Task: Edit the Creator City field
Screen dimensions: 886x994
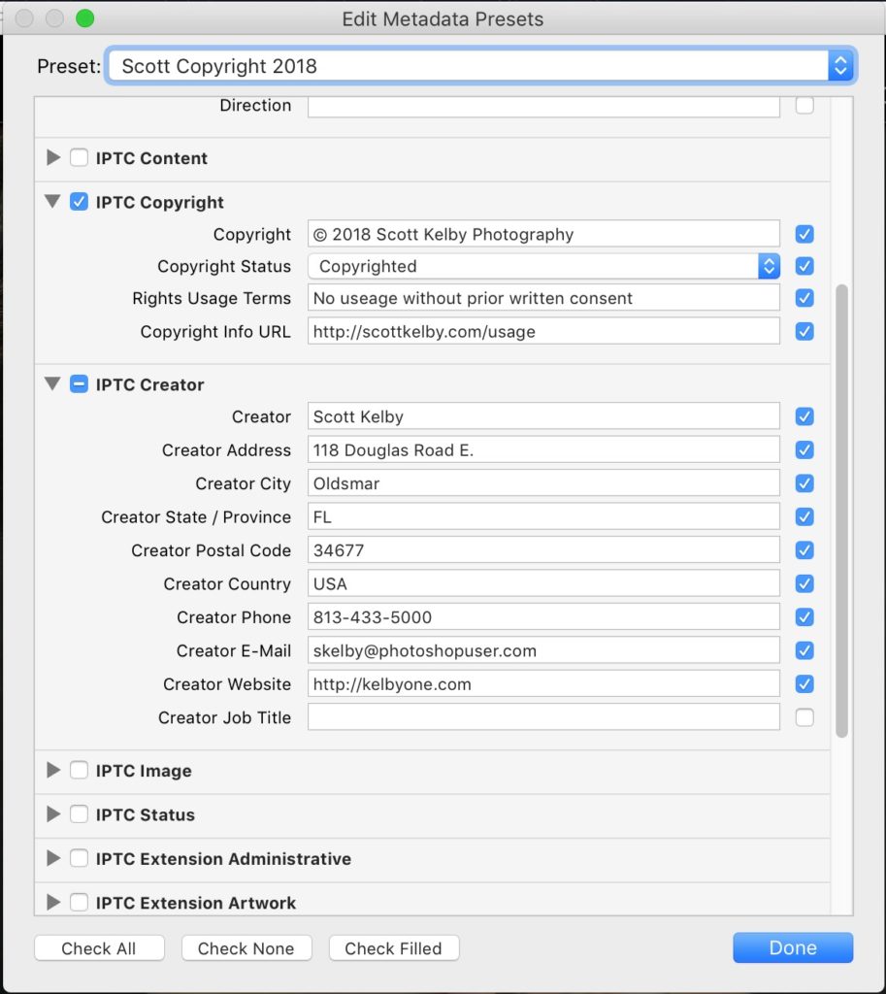Action: point(543,483)
